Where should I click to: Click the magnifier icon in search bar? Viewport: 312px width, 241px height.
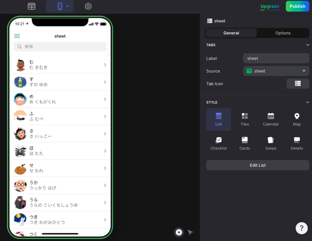pyautogui.click(x=20, y=47)
